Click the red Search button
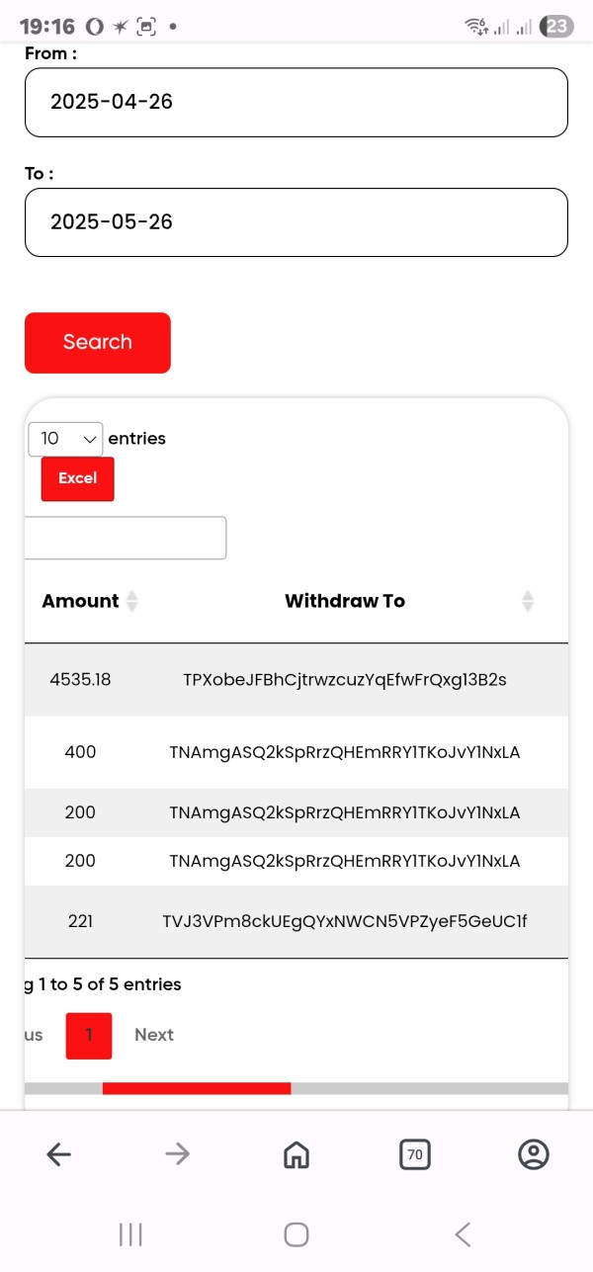This screenshot has height=1272, width=593. [x=98, y=343]
